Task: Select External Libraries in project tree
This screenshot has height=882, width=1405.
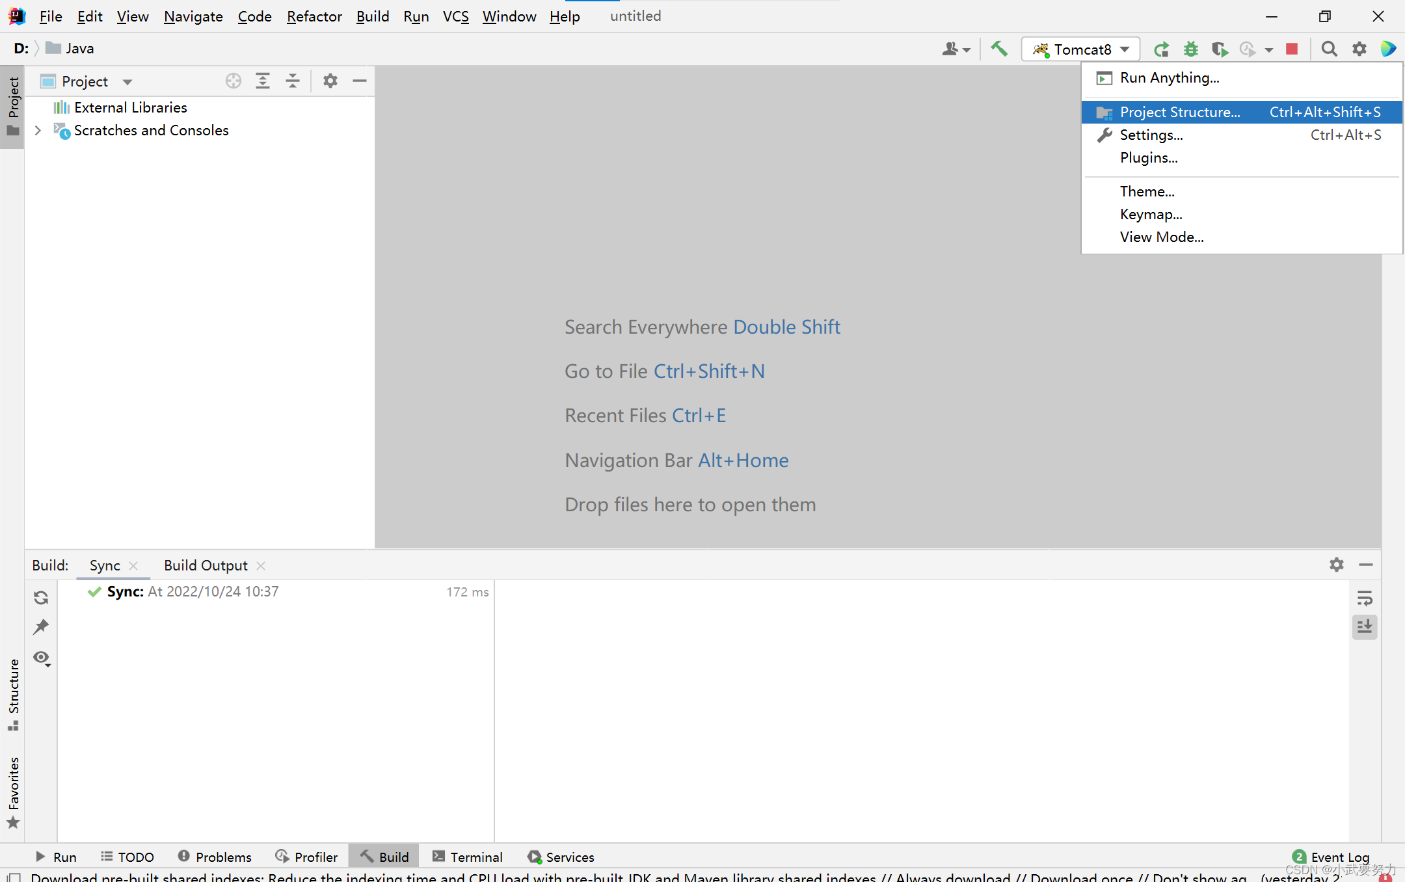Action: [x=130, y=107]
